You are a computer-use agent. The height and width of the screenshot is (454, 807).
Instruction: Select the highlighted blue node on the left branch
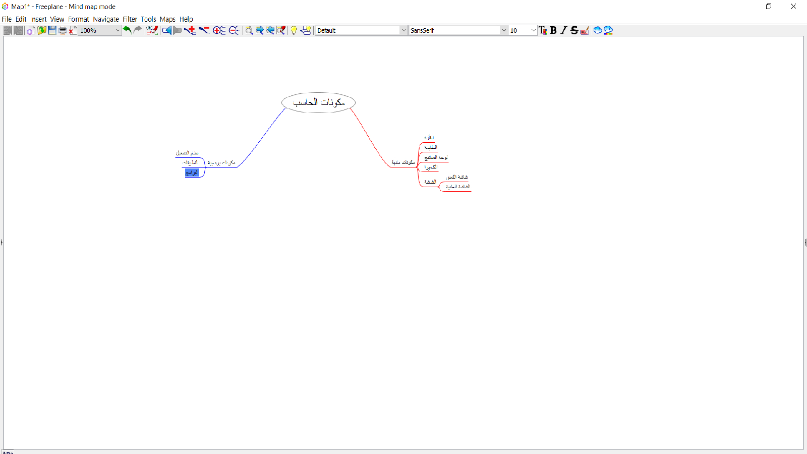tap(192, 173)
